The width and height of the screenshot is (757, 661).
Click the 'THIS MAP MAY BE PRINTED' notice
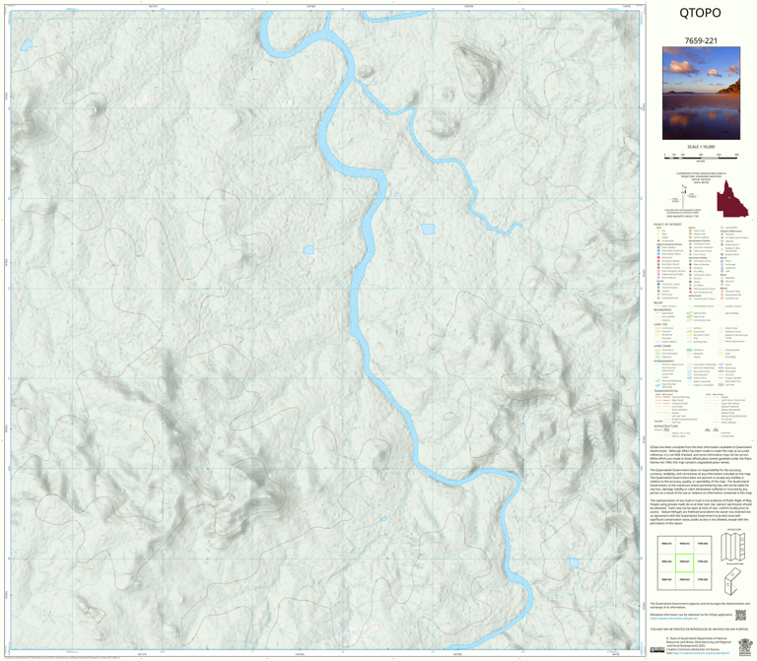701,629
